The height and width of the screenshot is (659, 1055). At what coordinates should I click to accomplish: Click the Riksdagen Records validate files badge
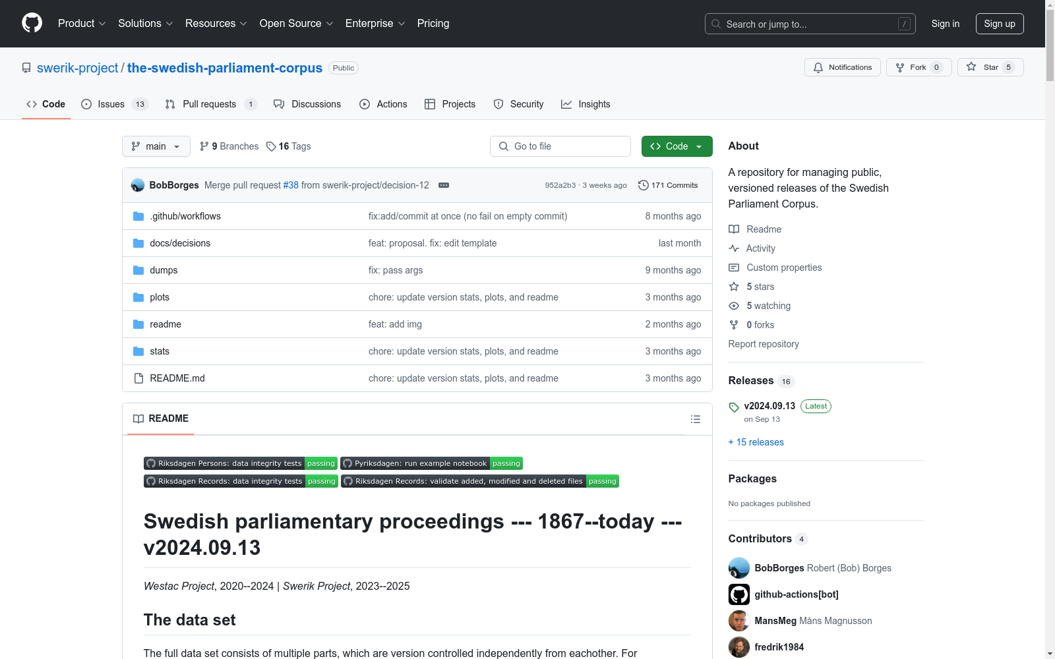click(x=480, y=481)
